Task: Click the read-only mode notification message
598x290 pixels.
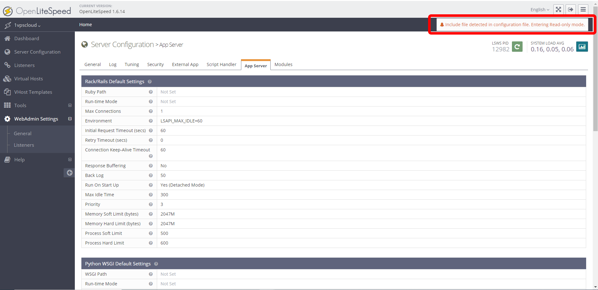Action: tap(512, 25)
